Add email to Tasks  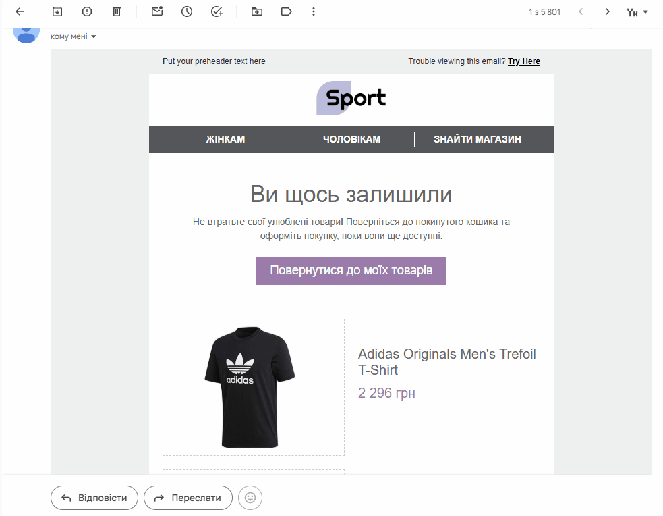point(217,12)
